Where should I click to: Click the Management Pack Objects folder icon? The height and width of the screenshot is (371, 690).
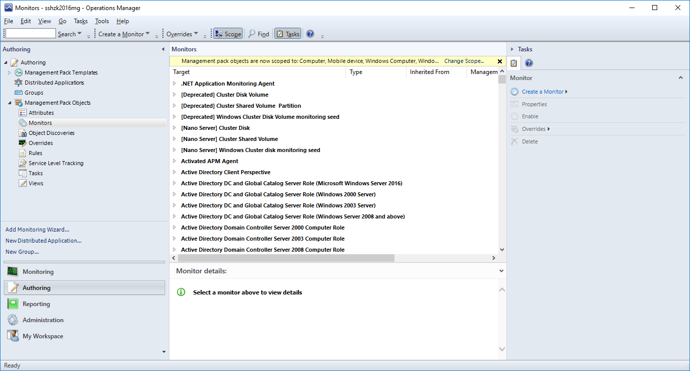[x=19, y=103]
